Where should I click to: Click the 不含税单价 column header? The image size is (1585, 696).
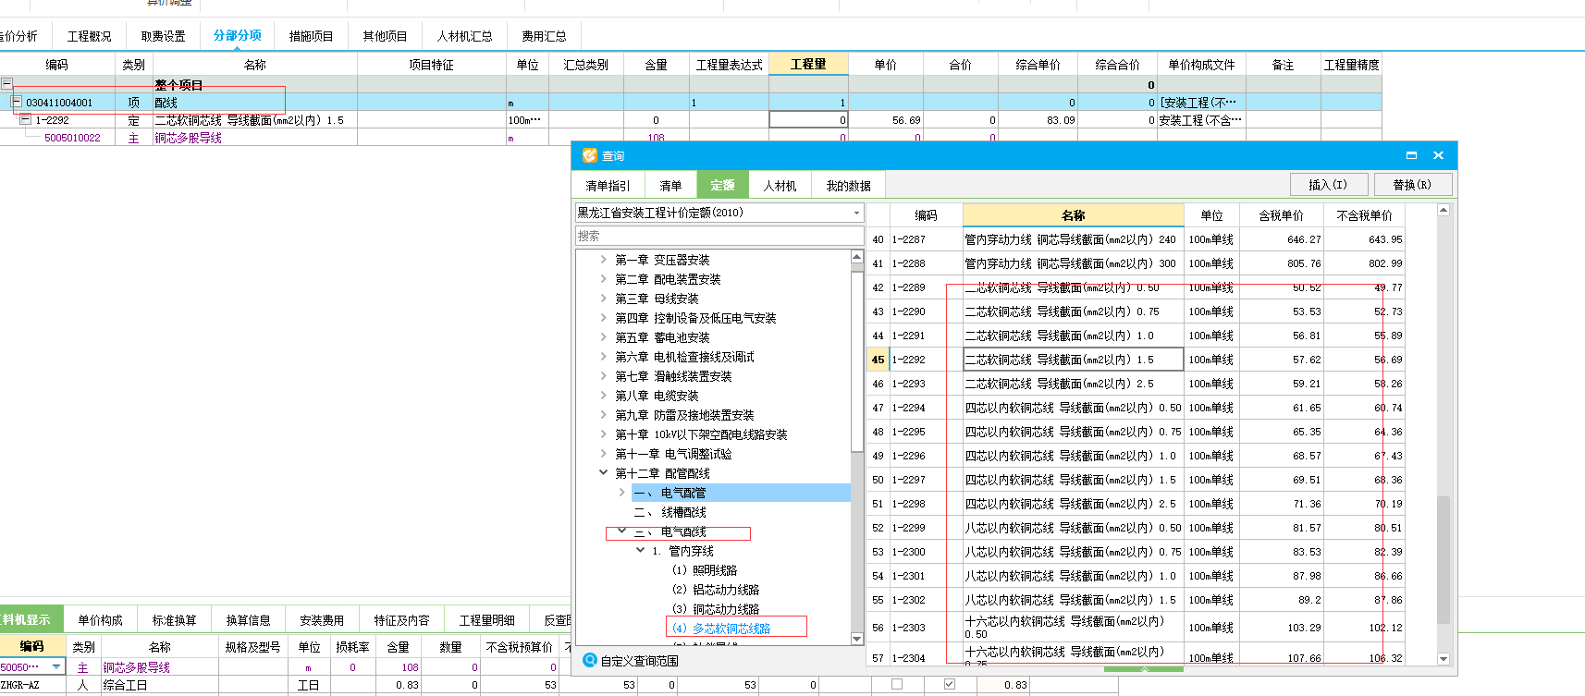pyautogui.click(x=1364, y=215)
